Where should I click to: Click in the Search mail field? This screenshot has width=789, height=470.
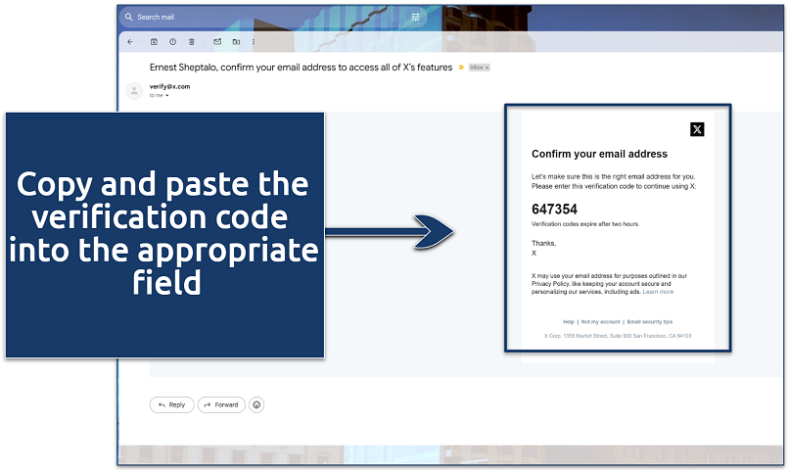coord(264,17)
